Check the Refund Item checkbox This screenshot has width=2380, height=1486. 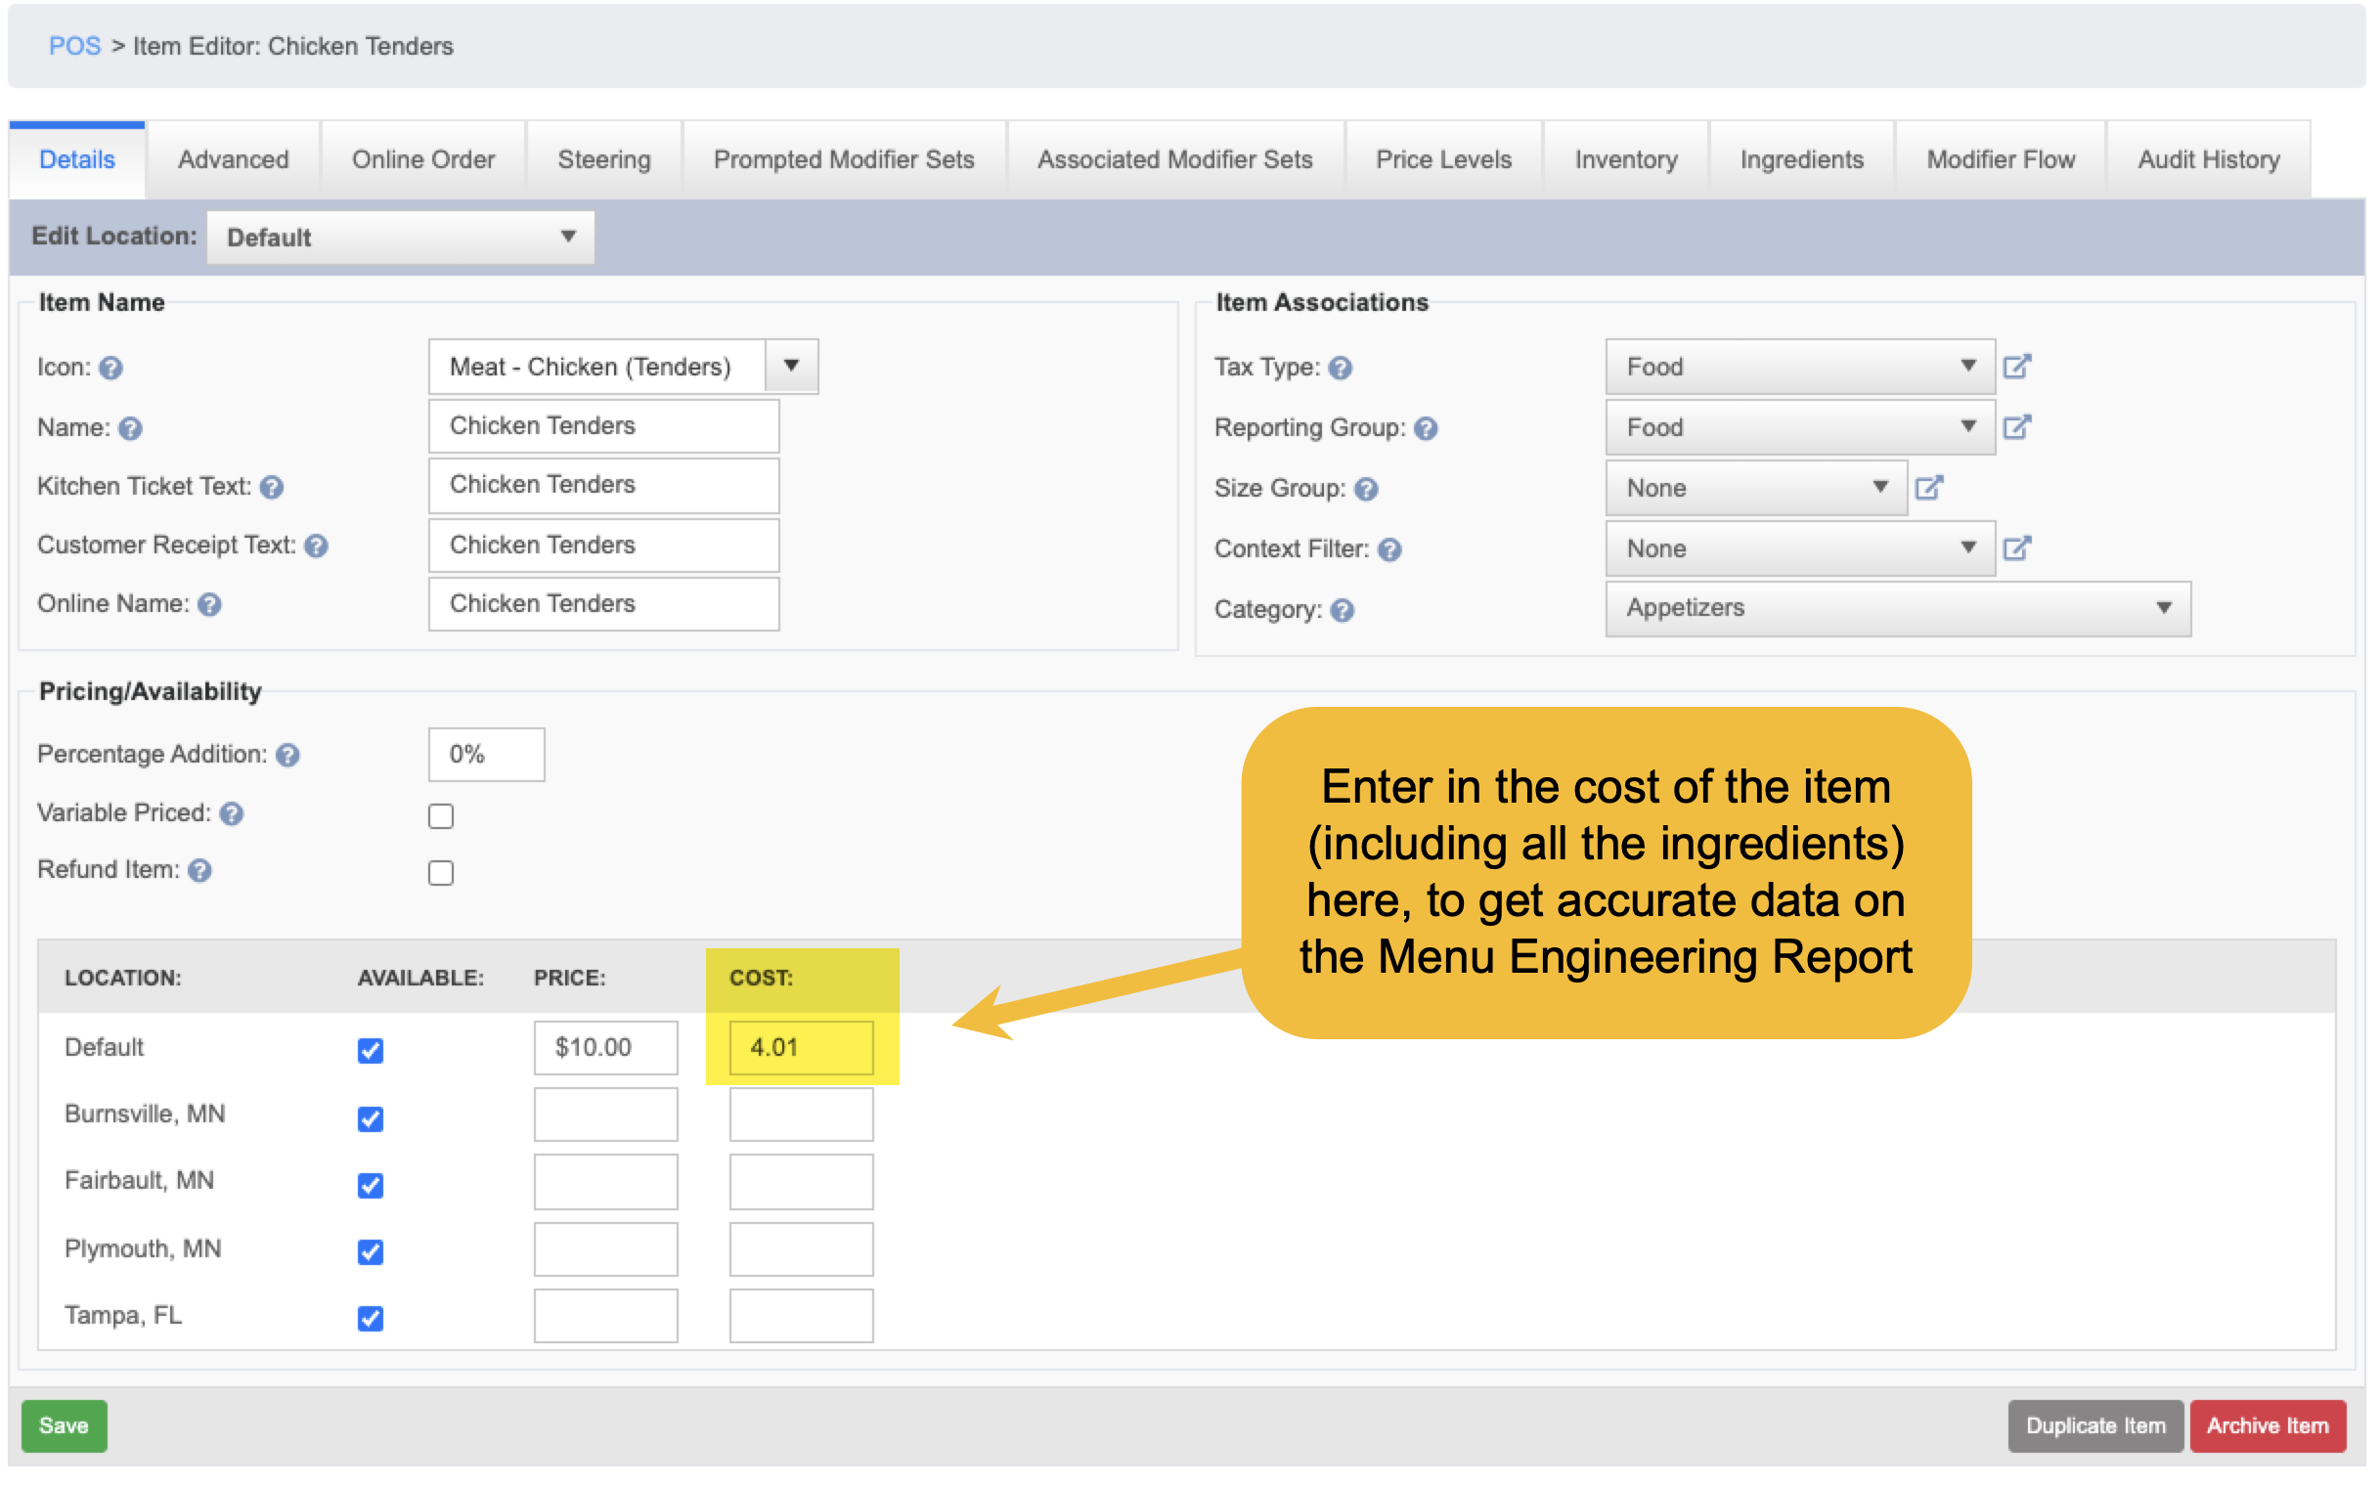pos(441,874)
